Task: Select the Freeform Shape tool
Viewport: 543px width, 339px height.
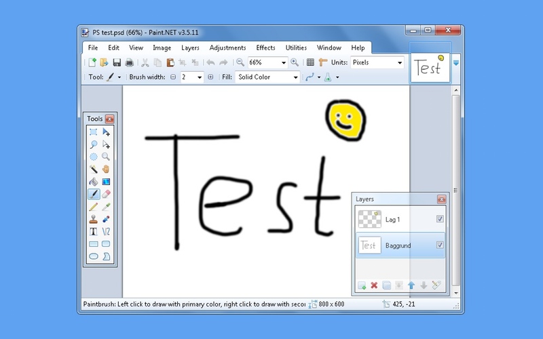Action: click(x=106, y=256)
